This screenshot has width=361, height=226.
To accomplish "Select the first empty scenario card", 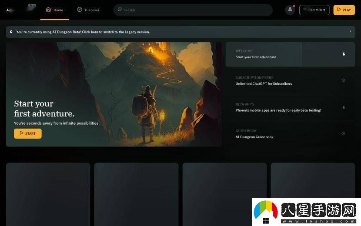I will click(48, 193).
